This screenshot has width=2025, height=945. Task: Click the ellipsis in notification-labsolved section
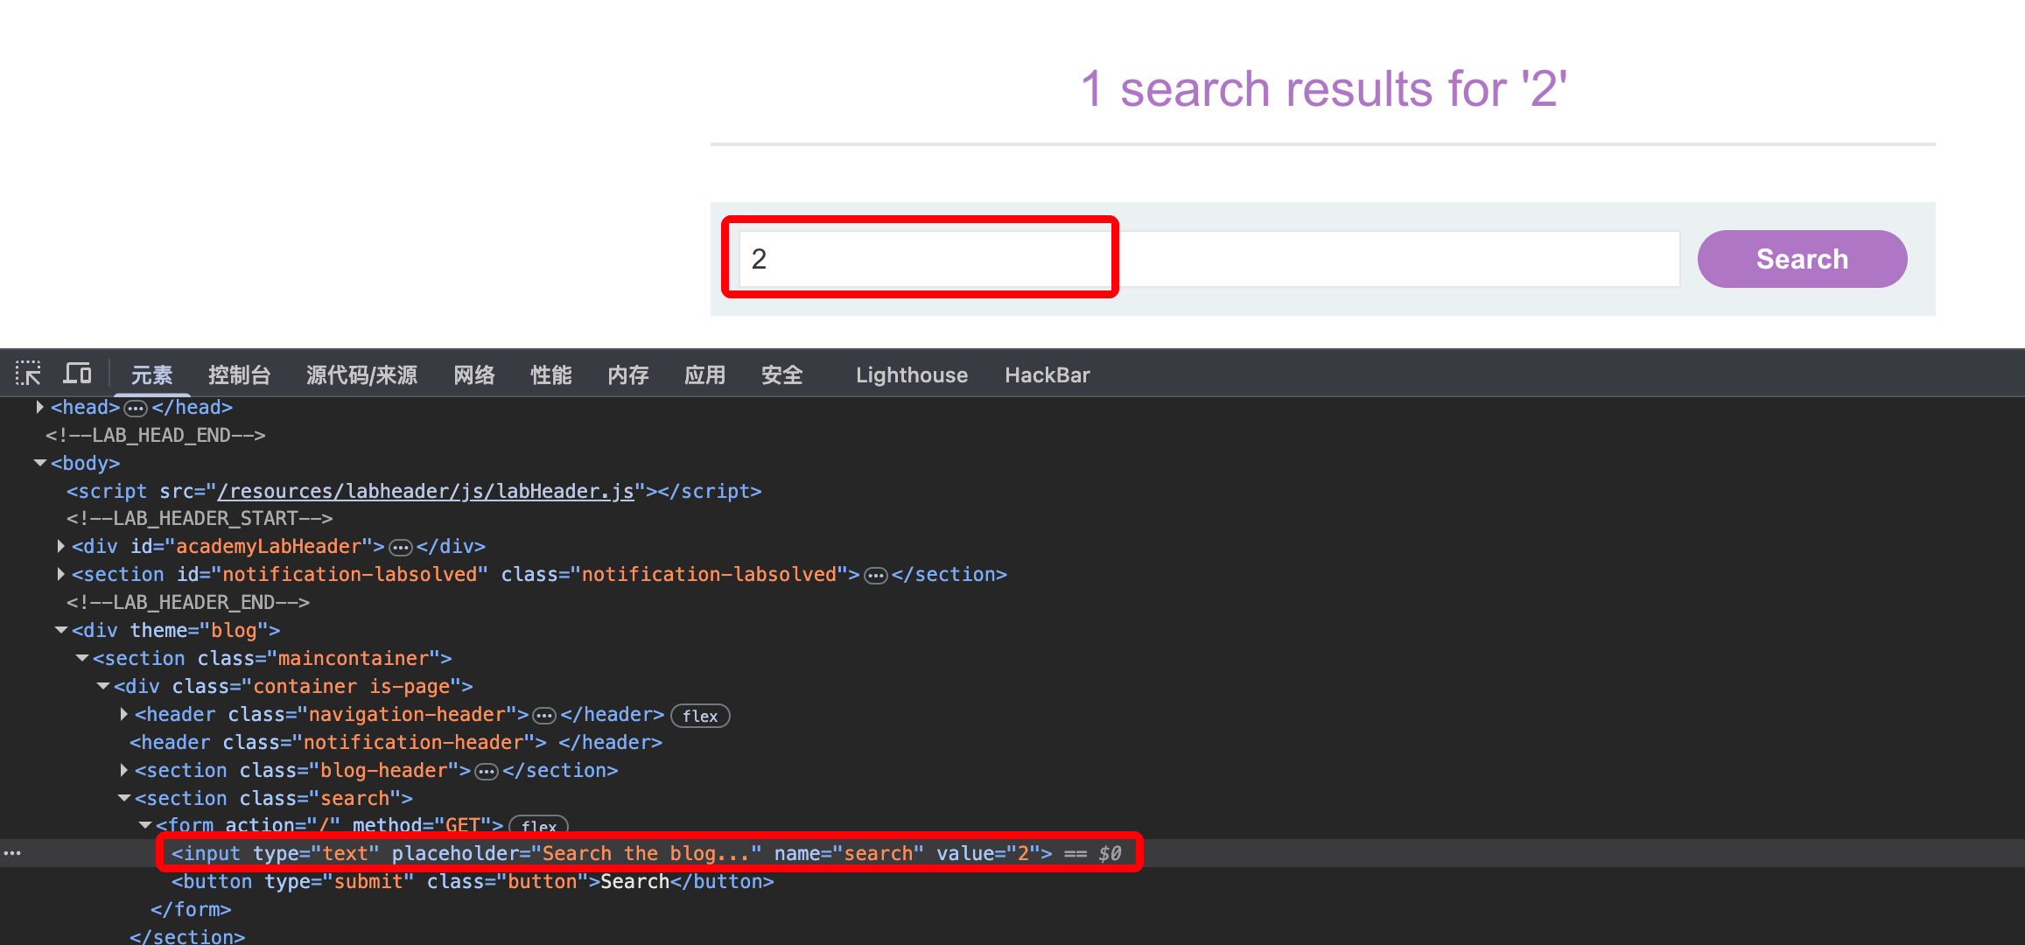pyautogui.click(x=876, y=576)
